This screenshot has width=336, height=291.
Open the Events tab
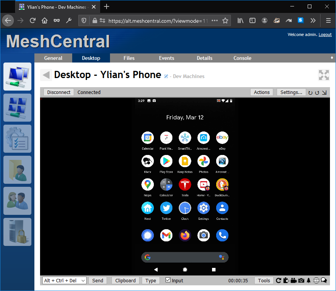(167, 58)
